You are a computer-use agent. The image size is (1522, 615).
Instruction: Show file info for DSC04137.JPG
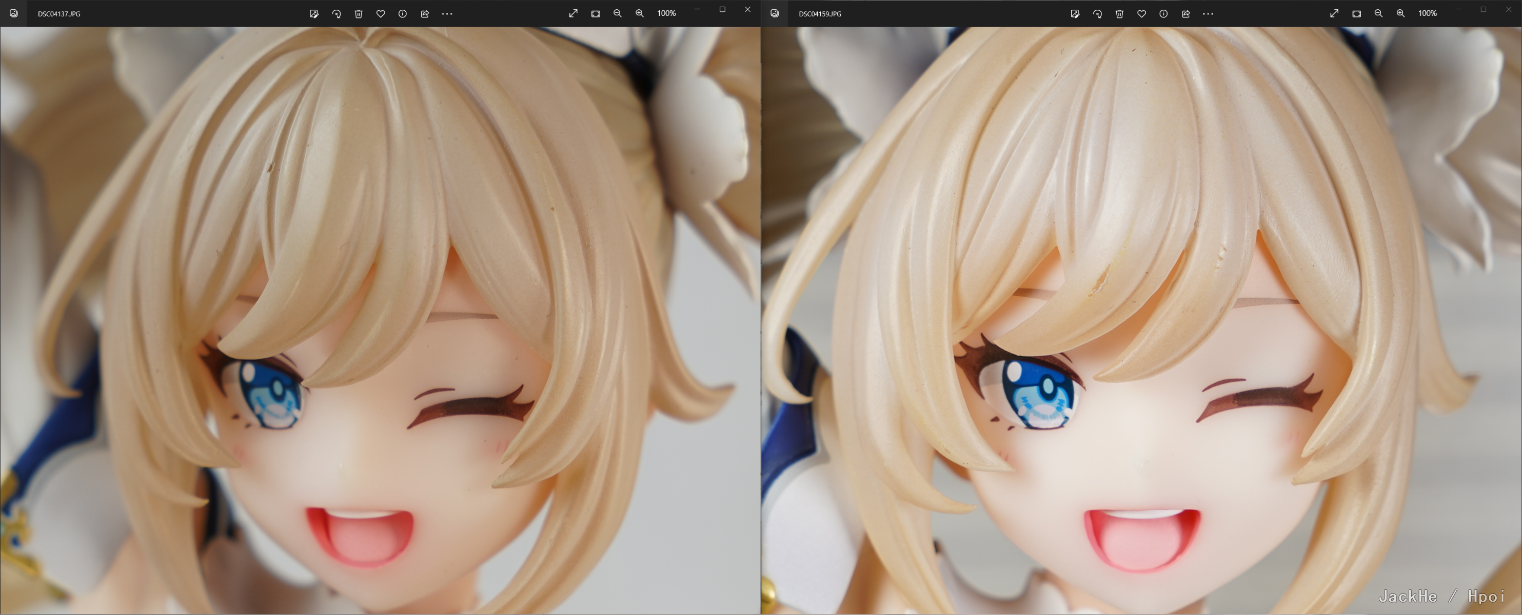tap(402, 13)
